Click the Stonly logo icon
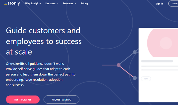This screenshot has width=178, height=105. 6,3
